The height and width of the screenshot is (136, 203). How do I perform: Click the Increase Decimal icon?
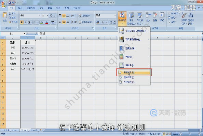click(x=111, y=23)
